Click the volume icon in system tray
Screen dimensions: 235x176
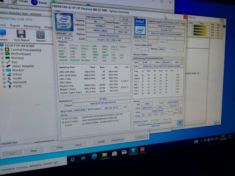212,139
